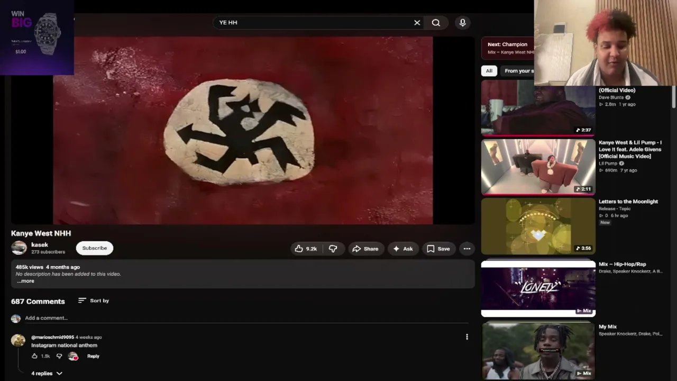Click the Instagram national anthem comment text
The width and height of the screenshot is (677, 381).
pyautogui.click(x=64, y=345)
